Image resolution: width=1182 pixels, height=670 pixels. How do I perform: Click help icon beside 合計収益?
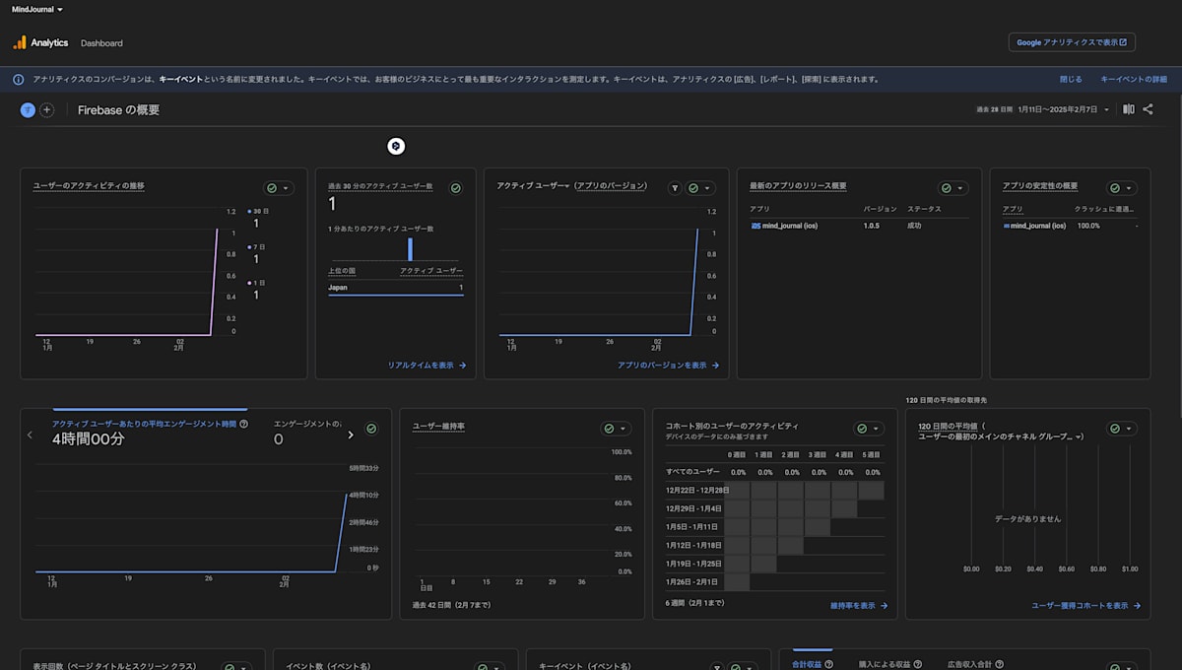coord(828,665)
